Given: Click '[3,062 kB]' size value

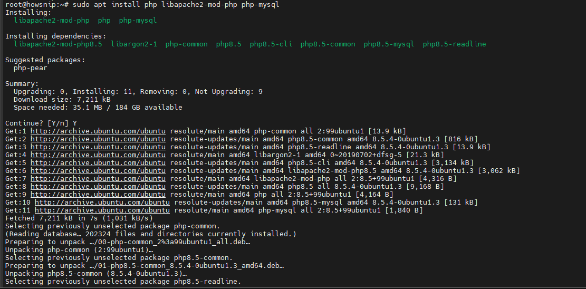Looking at the screenshot, I should click(x=498, y=170).
